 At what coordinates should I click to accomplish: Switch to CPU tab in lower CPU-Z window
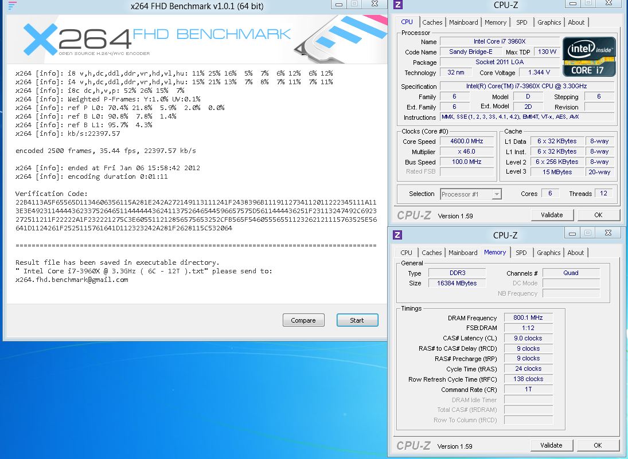[406, 253]
